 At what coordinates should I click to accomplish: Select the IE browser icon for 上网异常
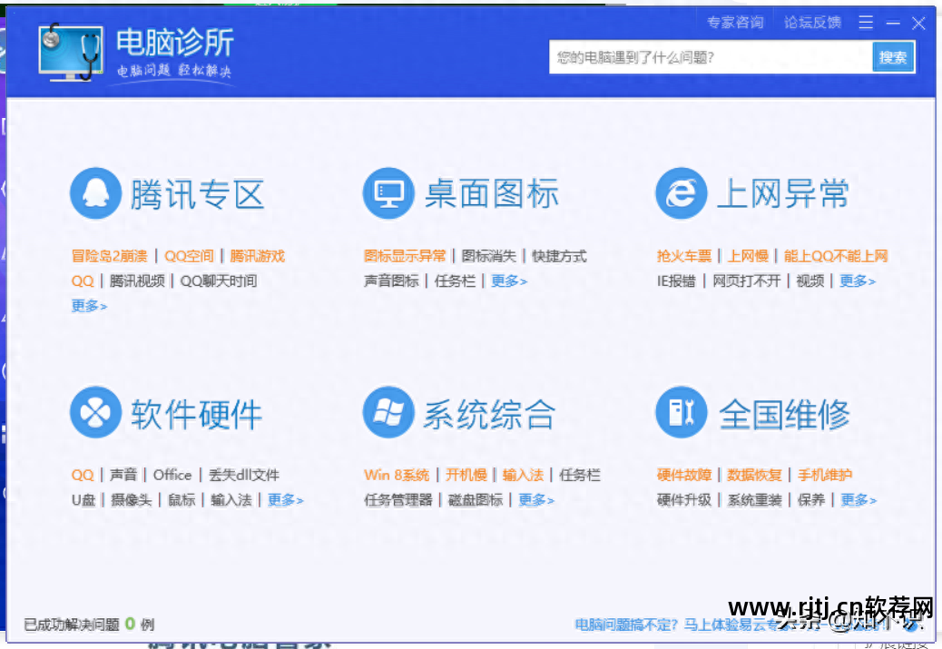[681, 192]
